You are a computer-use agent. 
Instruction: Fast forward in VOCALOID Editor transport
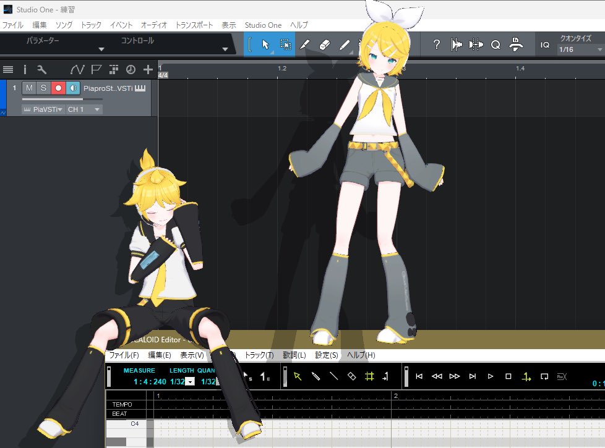click(455, 376)
